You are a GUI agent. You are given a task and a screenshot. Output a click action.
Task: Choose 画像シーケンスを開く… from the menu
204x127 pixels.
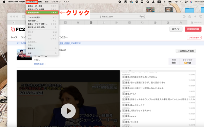pos(42,24)
